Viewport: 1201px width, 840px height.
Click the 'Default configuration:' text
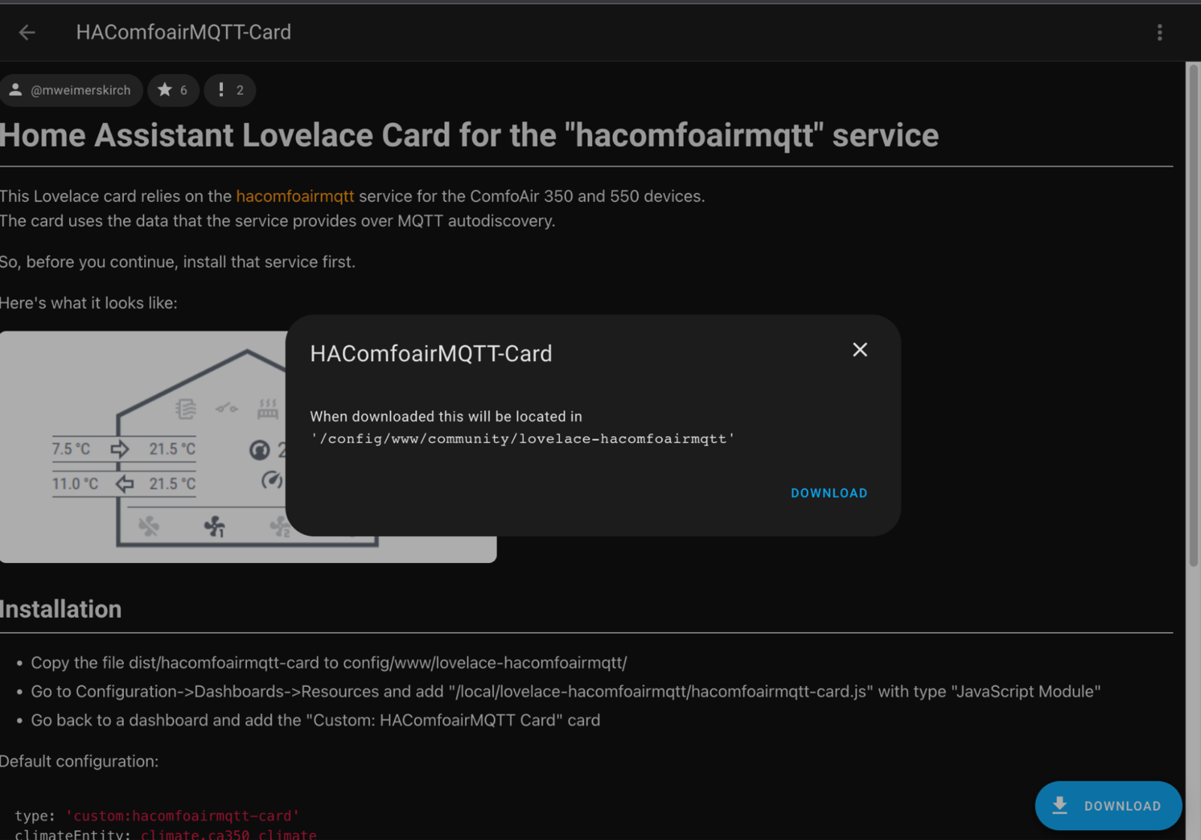pos(80,761)
